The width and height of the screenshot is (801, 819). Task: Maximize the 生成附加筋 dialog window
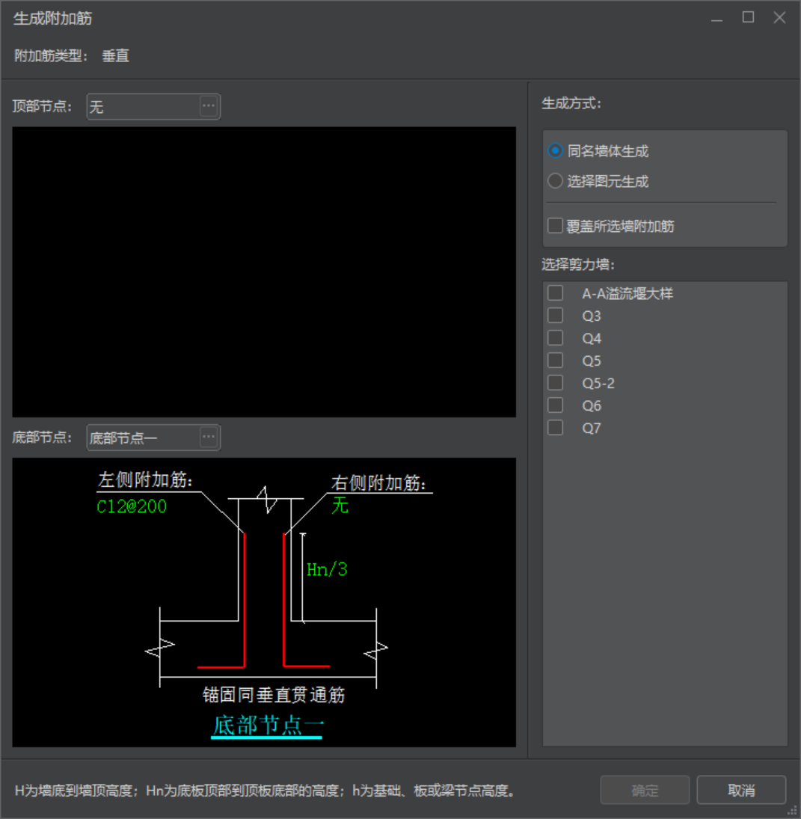[x=748, y=17]
